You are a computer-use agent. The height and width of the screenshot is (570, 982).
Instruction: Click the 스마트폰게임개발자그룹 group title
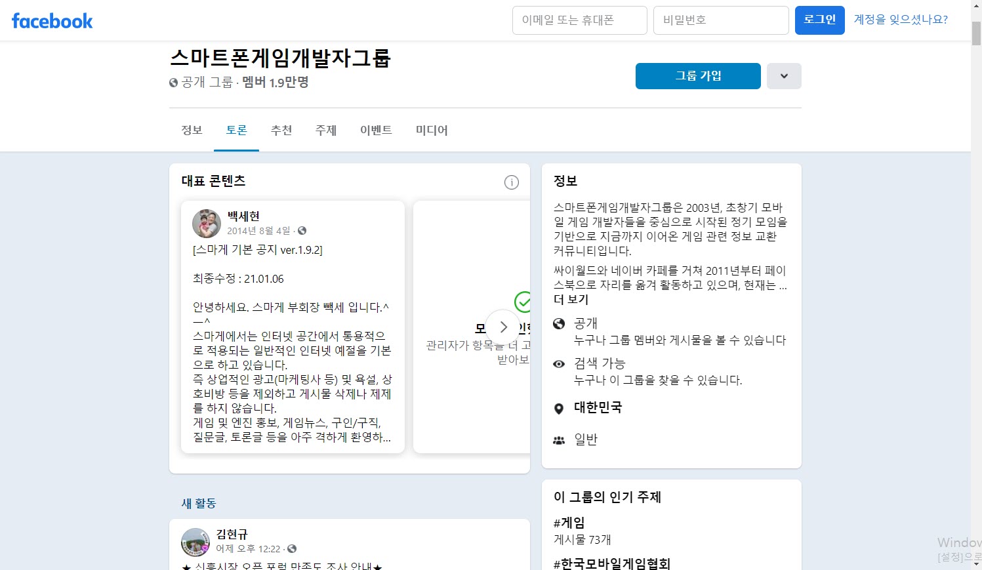click(x=280, y=58)
